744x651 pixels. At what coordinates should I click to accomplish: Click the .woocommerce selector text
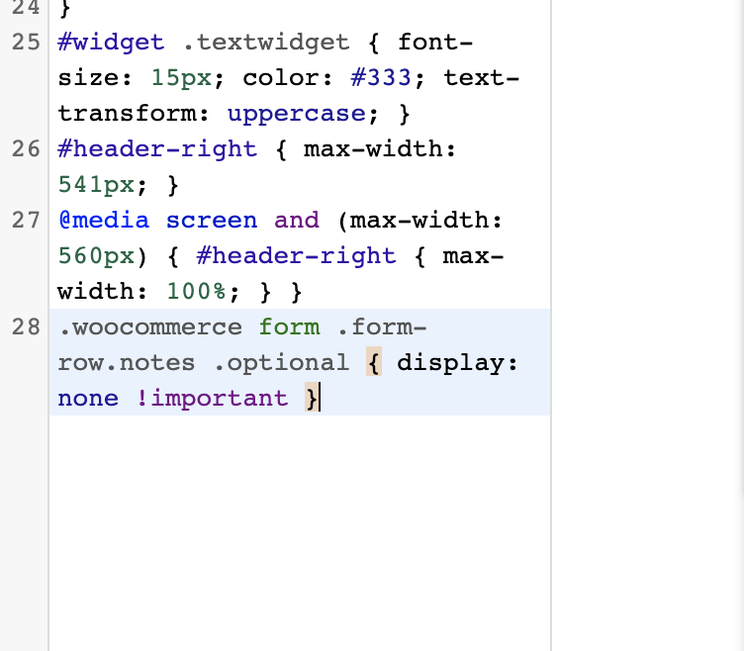click(149, 327)
